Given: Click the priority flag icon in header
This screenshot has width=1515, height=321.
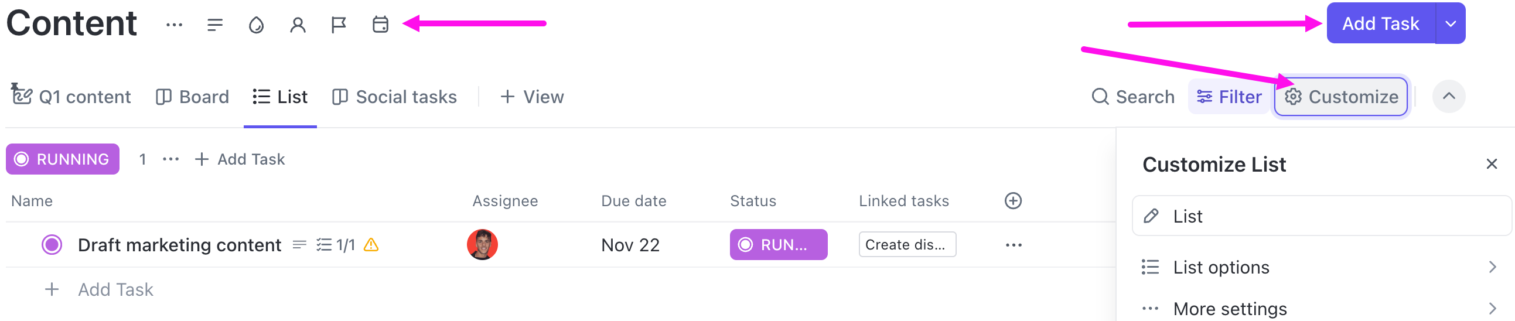Looking at the screenshot, I should [x=339, y=25].
